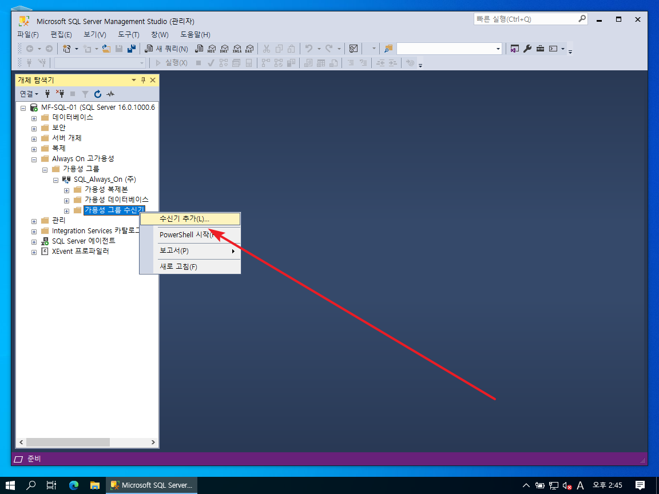Choose 새로 고침(F) from context menu
The image size is (659, 494).
tap(190, 267)
